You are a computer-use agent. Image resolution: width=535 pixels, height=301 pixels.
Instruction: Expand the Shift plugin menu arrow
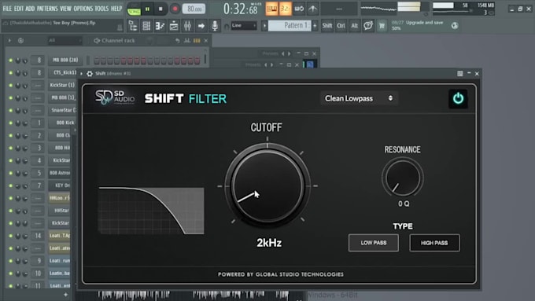pyautogui.click(x=81, y=74)
